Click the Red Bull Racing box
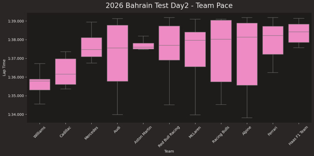Screen dimensions: 314x156 tap(169, 43)
